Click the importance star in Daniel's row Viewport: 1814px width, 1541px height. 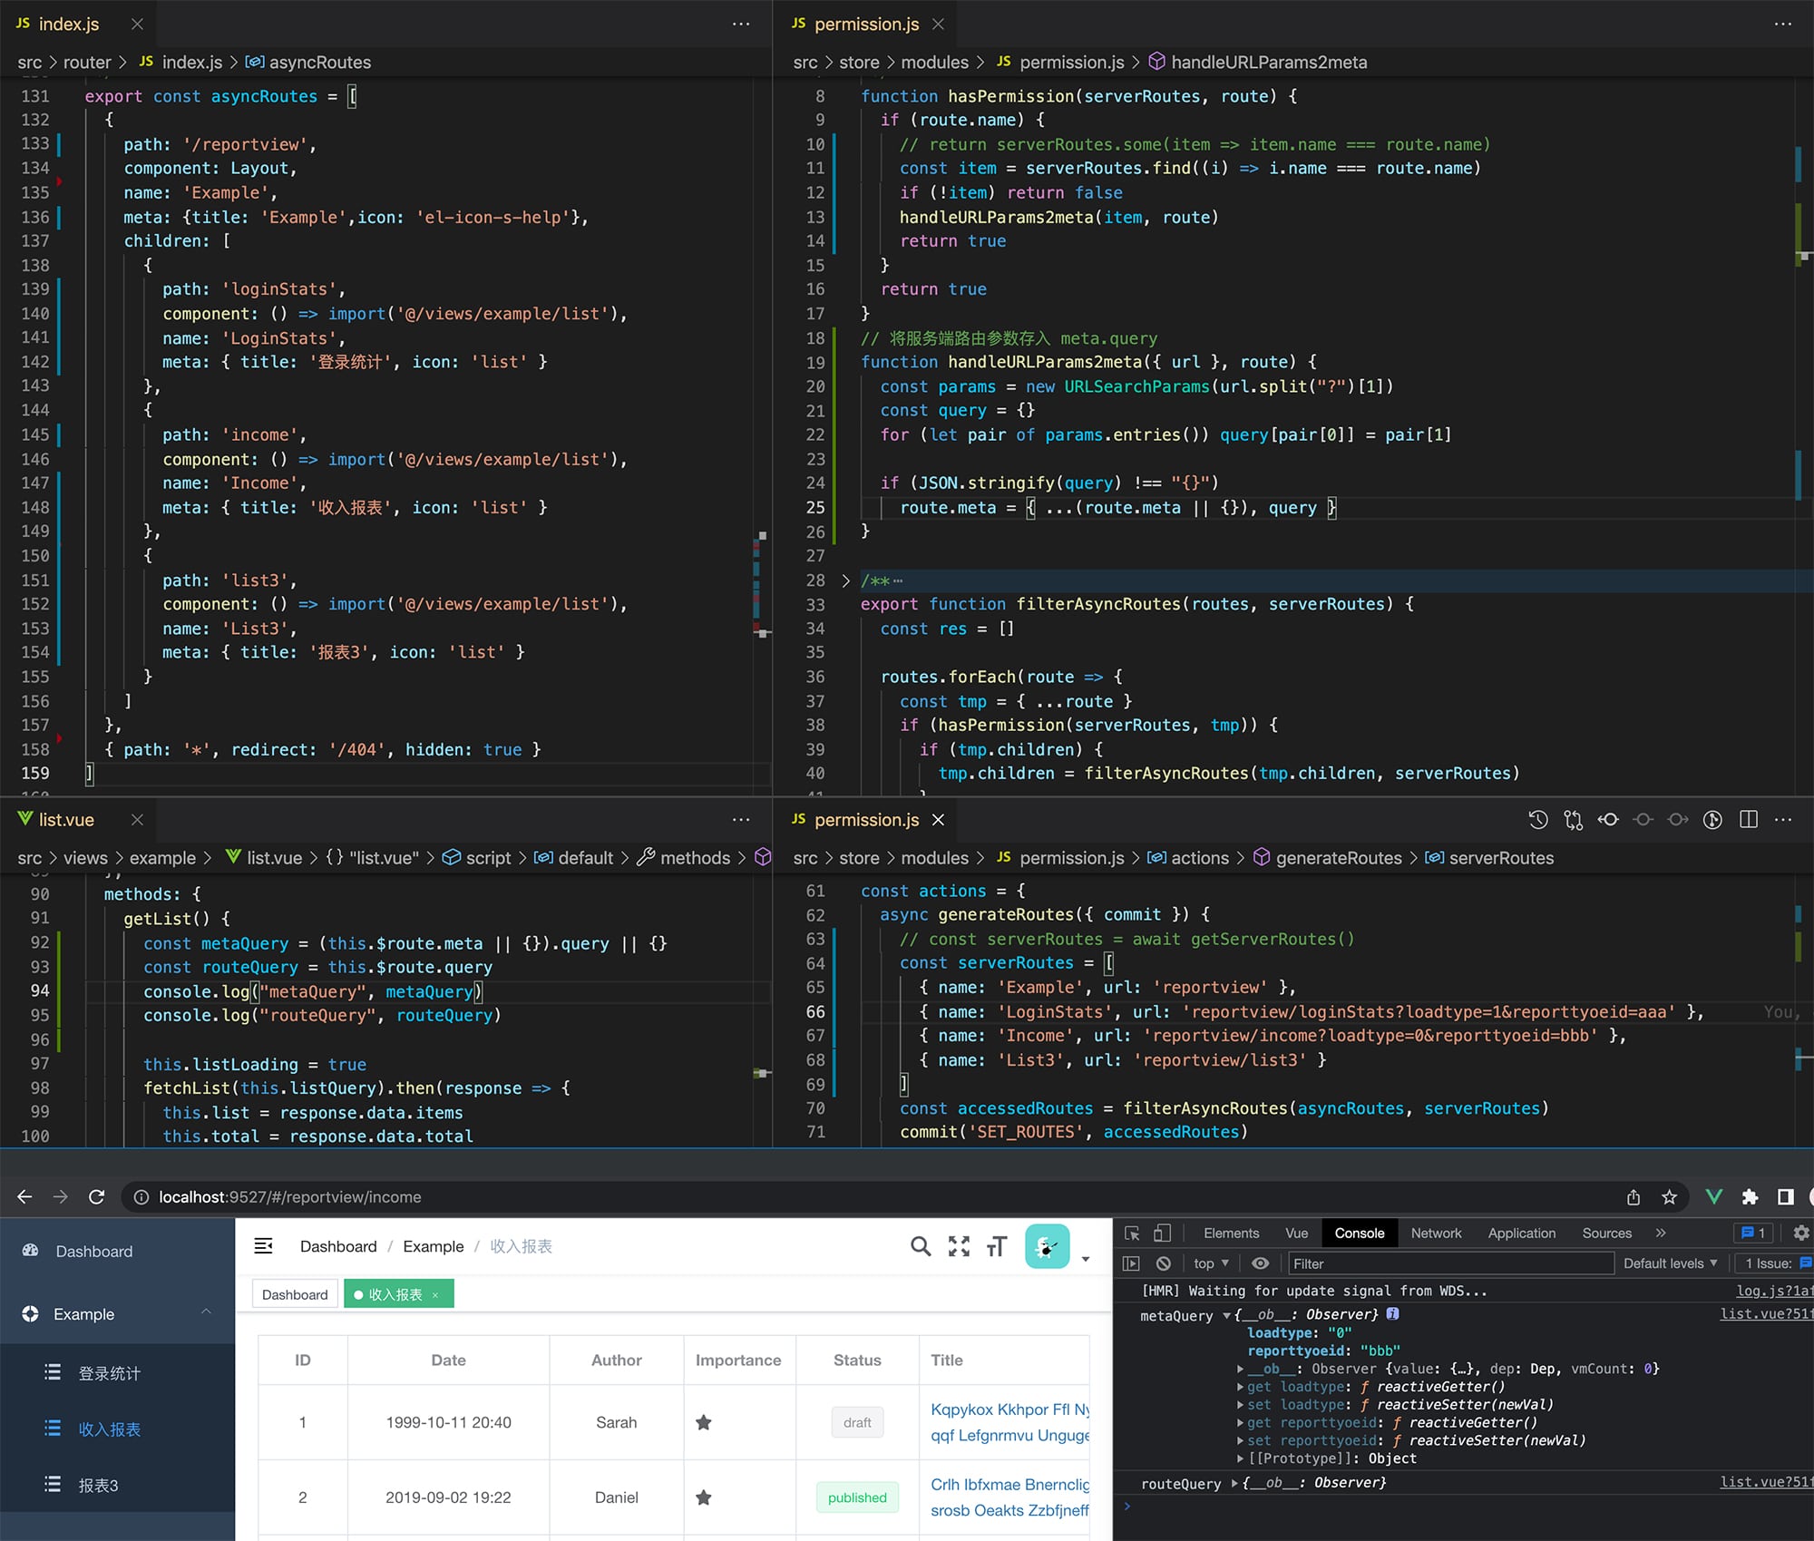click(704, 1497)
